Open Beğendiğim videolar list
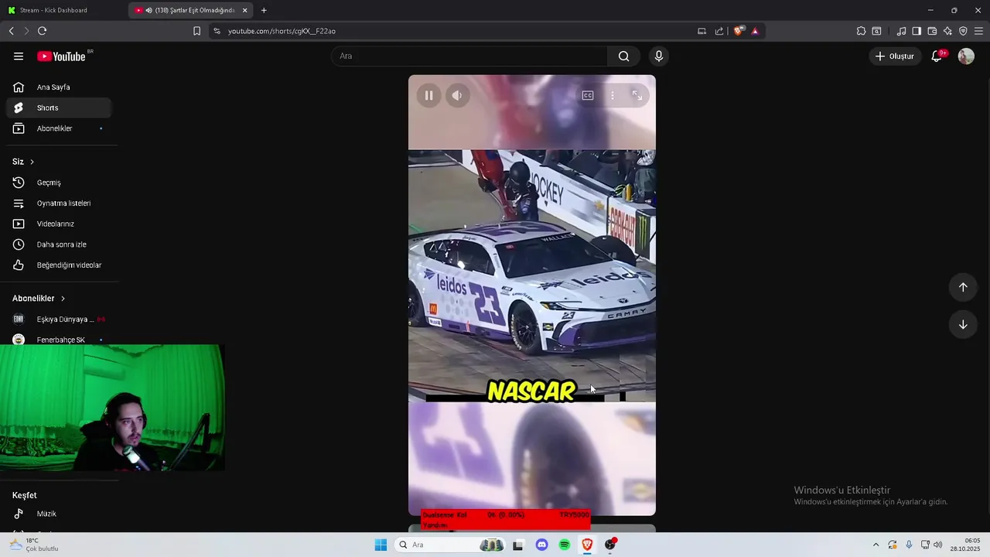 (59, 265)
